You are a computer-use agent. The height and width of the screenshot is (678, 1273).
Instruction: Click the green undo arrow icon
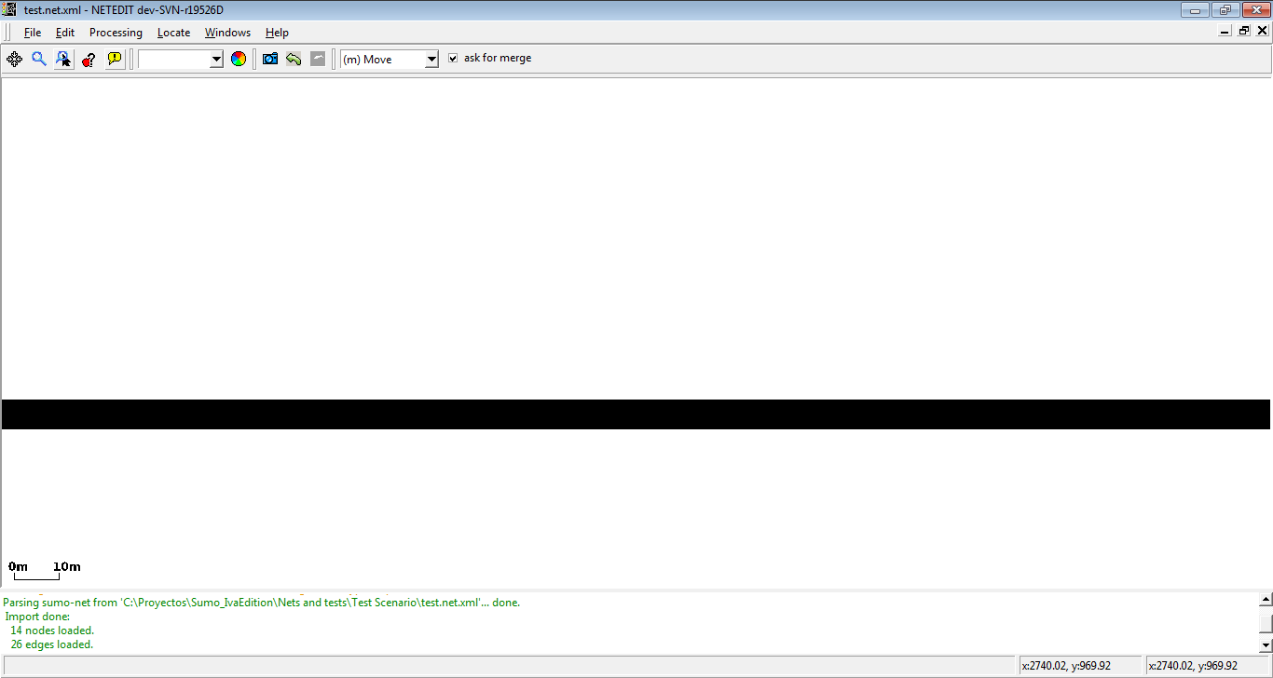tap(294, 59)
